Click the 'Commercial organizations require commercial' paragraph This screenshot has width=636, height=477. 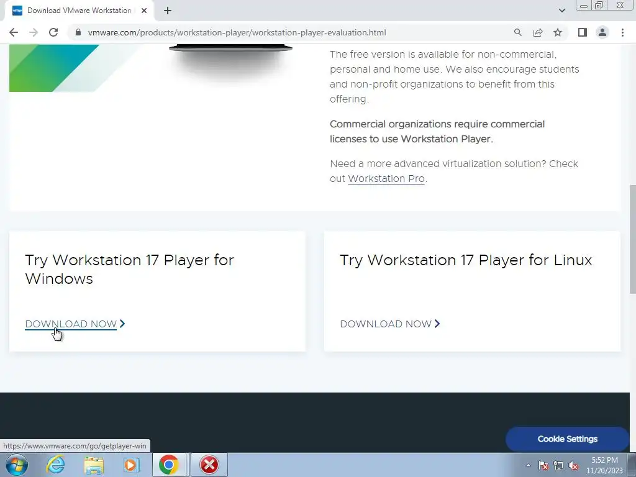(437, 132)
